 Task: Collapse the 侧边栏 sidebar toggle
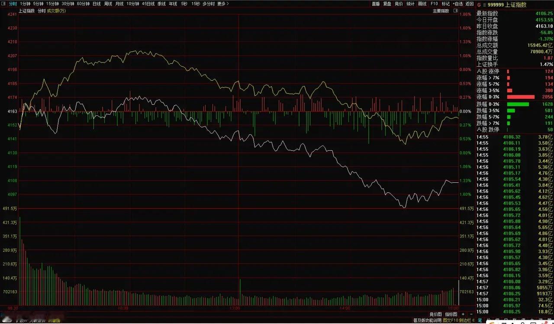pyautogui.click(x=467, y=321)
